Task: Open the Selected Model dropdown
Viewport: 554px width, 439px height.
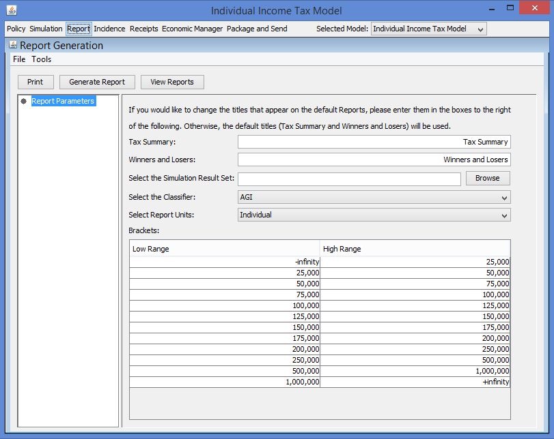Action: pyautogui.click(x=428, y=29)
